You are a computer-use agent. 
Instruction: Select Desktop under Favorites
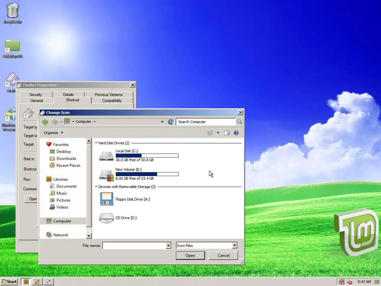[63, 152]
